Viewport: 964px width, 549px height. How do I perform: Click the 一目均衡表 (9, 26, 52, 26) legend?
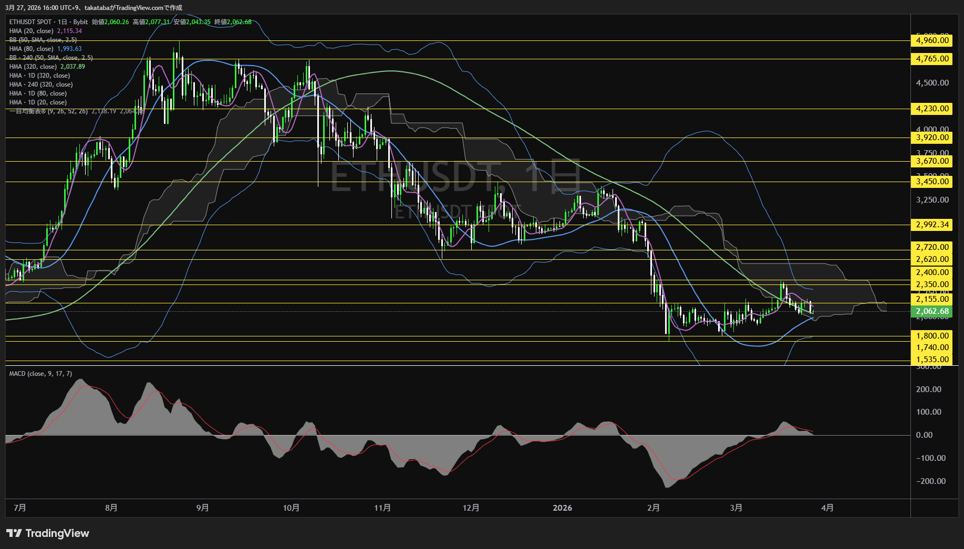tap(48, 111)
